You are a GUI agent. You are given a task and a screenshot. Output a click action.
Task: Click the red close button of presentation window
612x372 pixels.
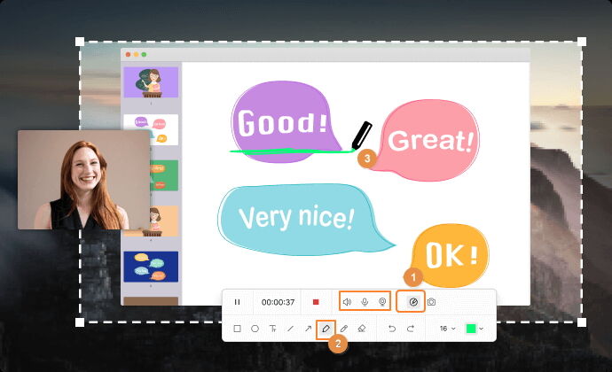(x=128, y=55)
